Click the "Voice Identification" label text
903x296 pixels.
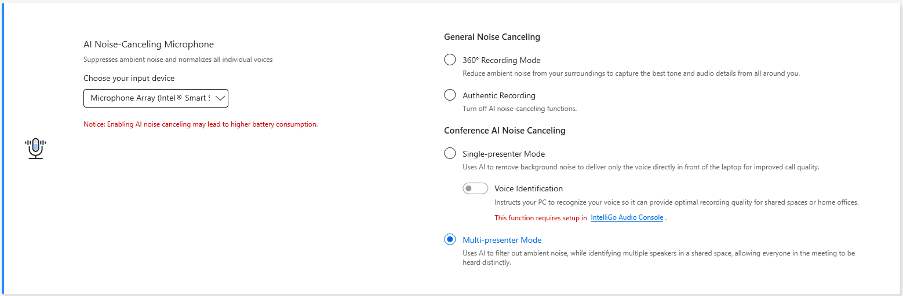tap(529, 188)
